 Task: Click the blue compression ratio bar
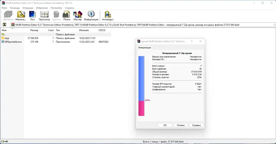[x=141, y=78]
